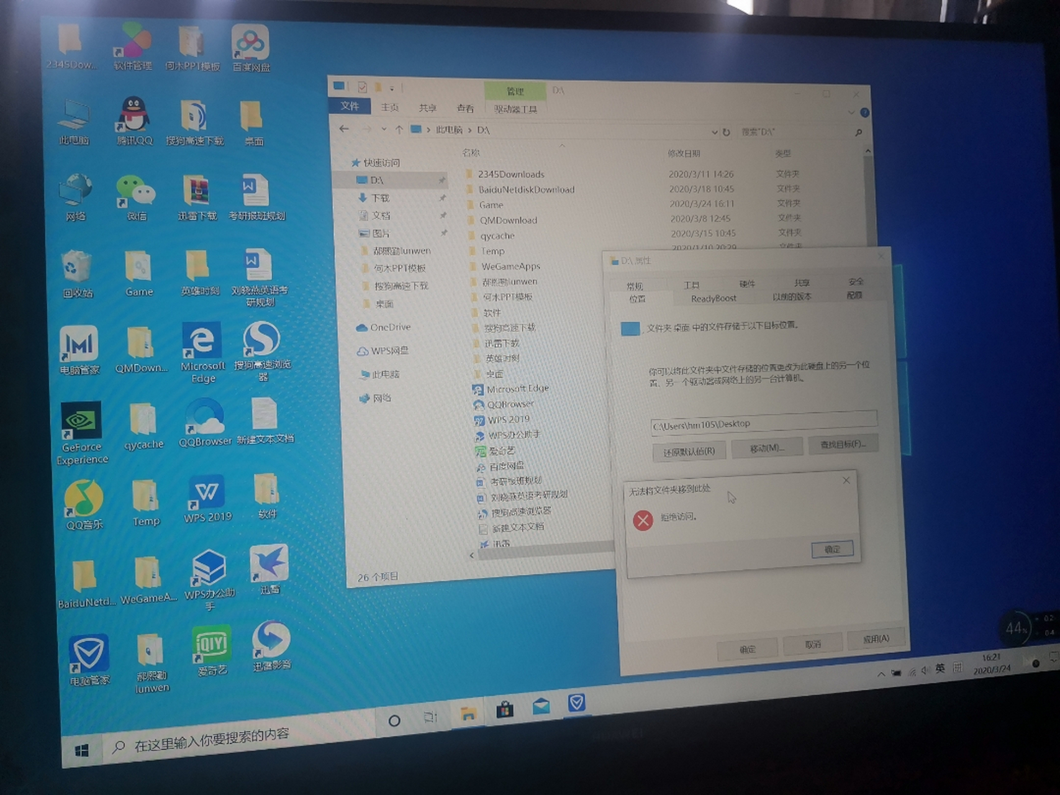1060x795 pixels.
Task: Switch to the 共享 ribbon tab
Action: pyautogui.click(x=427, y=108)
